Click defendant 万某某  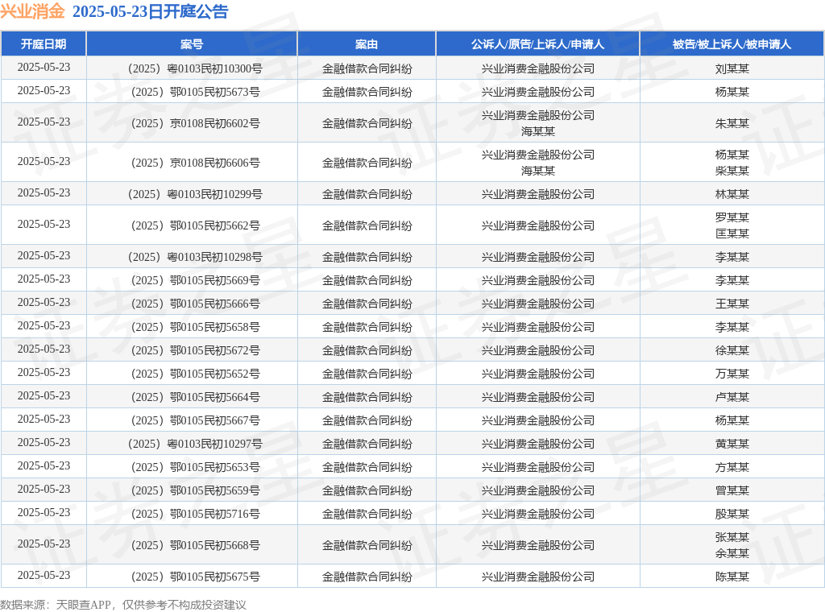[732, 374]
